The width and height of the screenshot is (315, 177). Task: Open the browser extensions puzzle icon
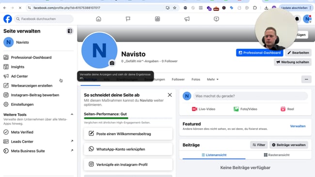coord(255,8)
